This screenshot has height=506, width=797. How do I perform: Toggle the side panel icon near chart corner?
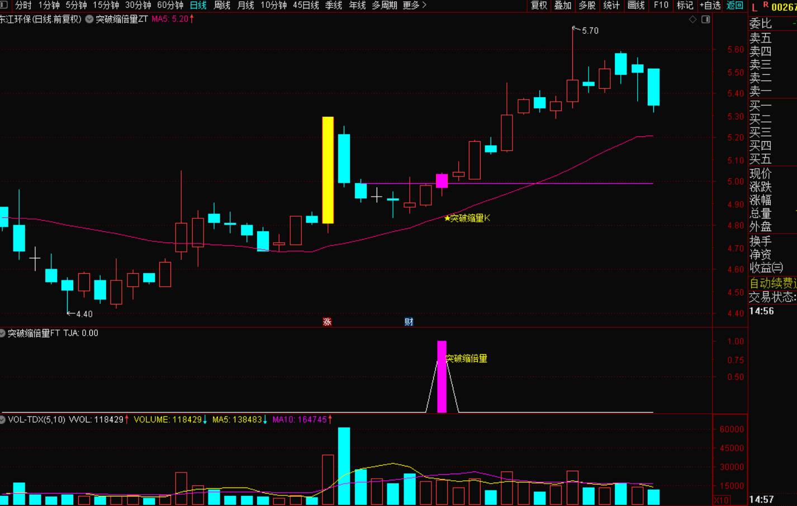pyautogui.click(x=706, y=20)
